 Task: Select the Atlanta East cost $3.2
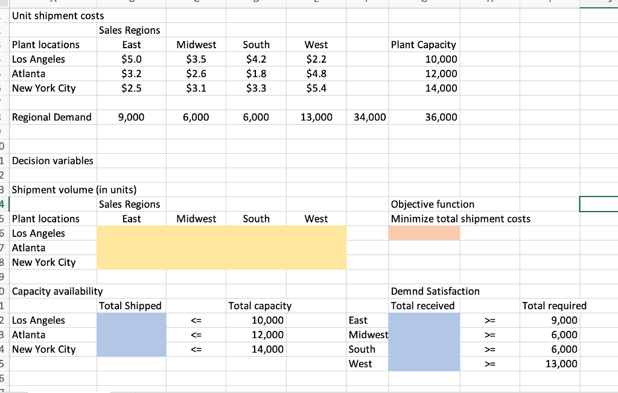pyautogui.click(x=131, y=74)
